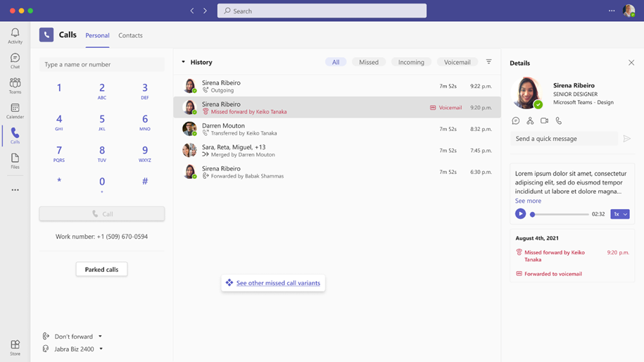Select Sara, Reta, Miguel merged call row
The image size is (644, 362).
click(x=337, y=151)
